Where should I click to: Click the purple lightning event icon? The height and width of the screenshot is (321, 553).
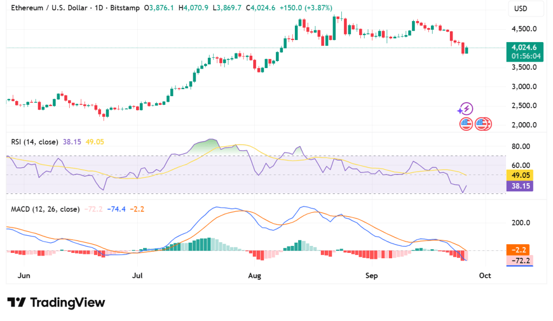(466, 109)
